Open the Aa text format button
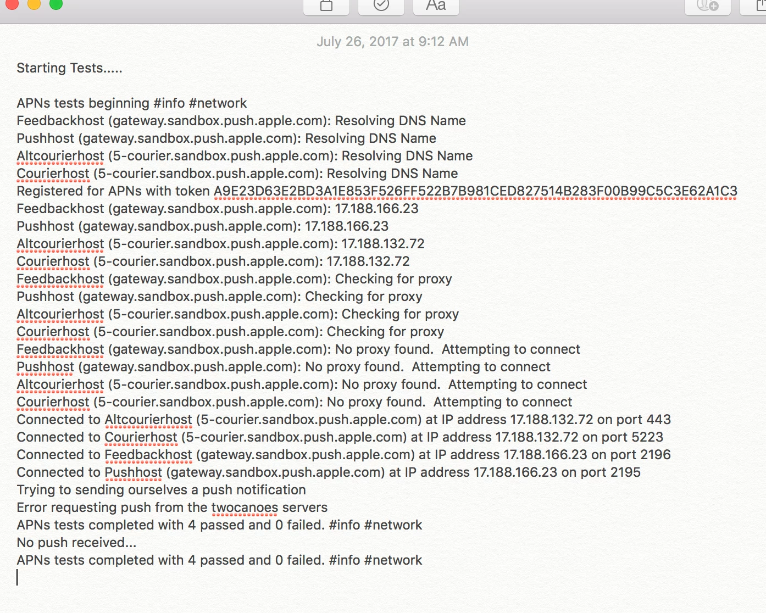Screen dimensions: 766x613 (436, 7)
